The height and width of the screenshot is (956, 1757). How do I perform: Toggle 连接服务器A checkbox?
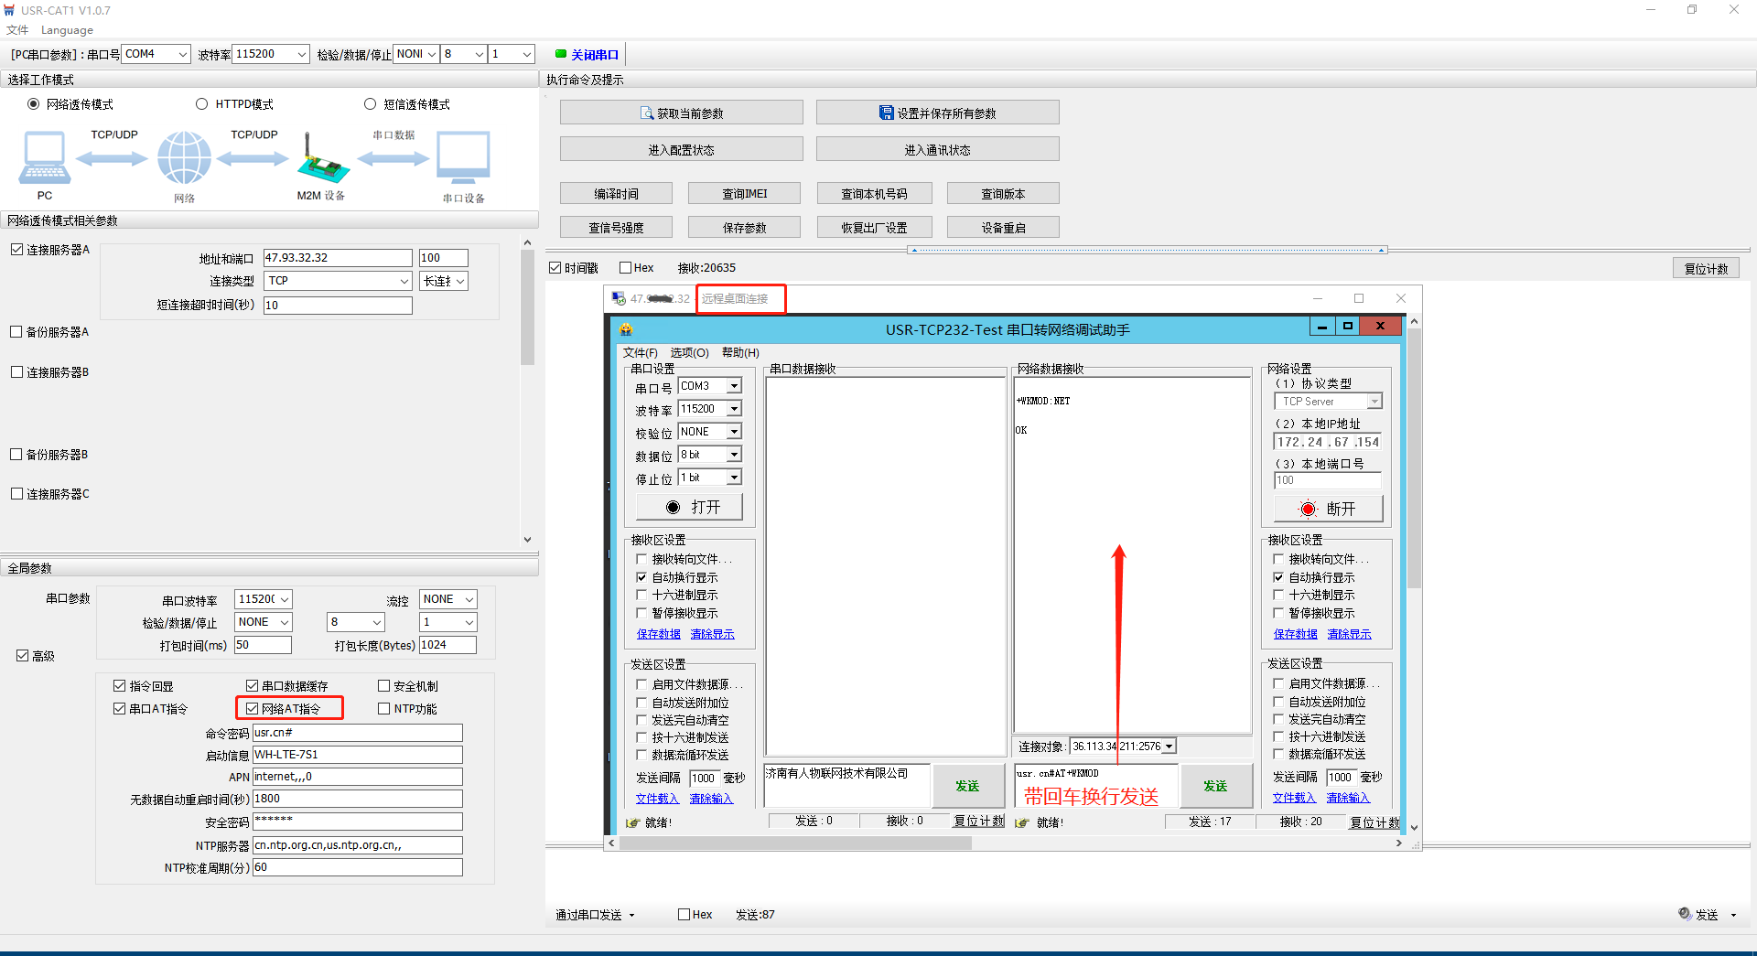[x=16, y=249]
